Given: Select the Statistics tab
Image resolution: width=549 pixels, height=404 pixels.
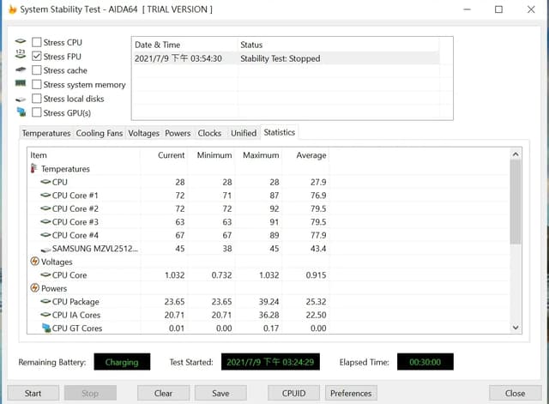Looking at the screenshot, I should point(280,132).
